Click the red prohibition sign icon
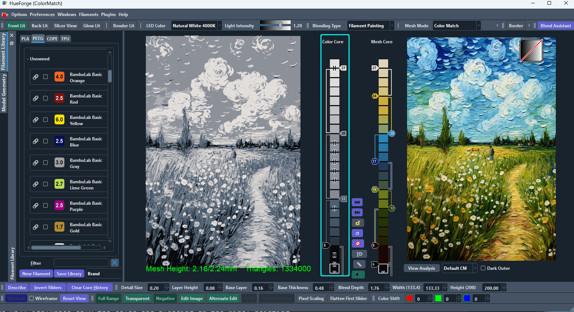The height and width of the screenshot is (312, 574). coord(358,244)
